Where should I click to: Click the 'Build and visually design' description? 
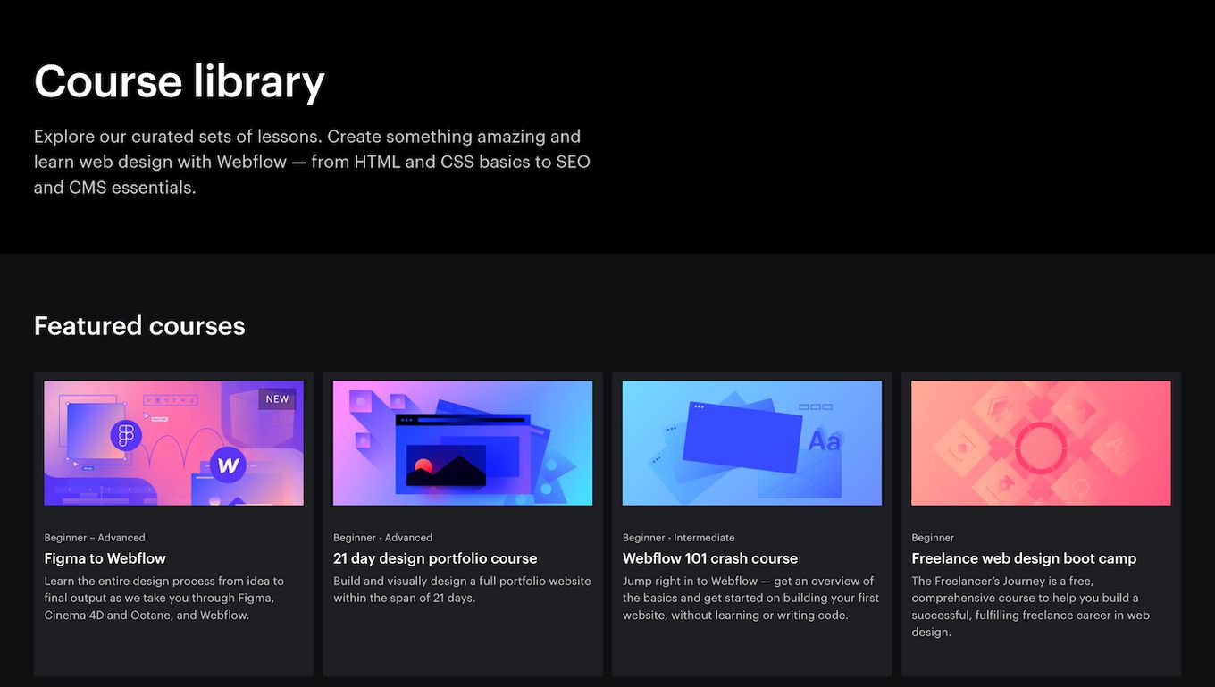(462, 590)
